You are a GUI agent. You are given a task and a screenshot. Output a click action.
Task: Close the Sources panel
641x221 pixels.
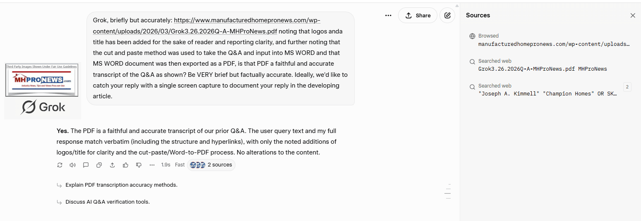point(633,15)
